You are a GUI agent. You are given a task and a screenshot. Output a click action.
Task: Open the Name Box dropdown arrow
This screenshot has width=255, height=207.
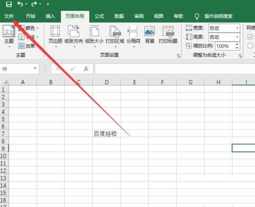[35, 68]
